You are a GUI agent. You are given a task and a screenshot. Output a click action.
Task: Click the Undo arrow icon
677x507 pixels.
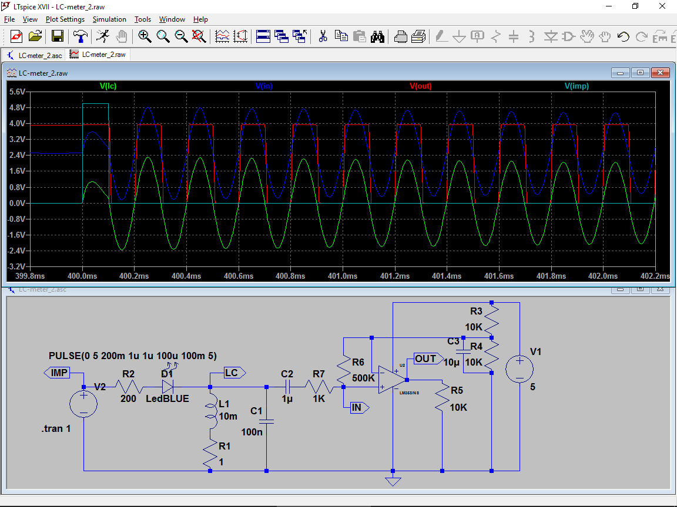pyautogui.click(x=624, y=37)
